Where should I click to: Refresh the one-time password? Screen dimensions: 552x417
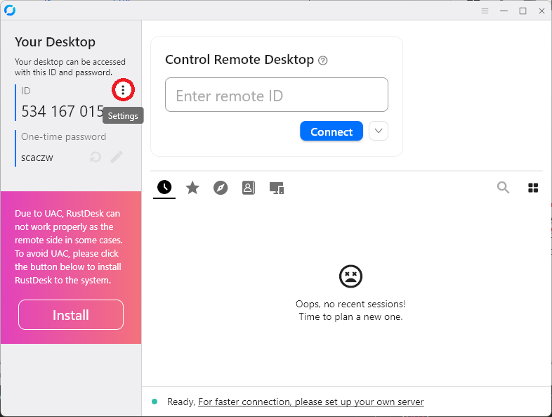[96, 157]
